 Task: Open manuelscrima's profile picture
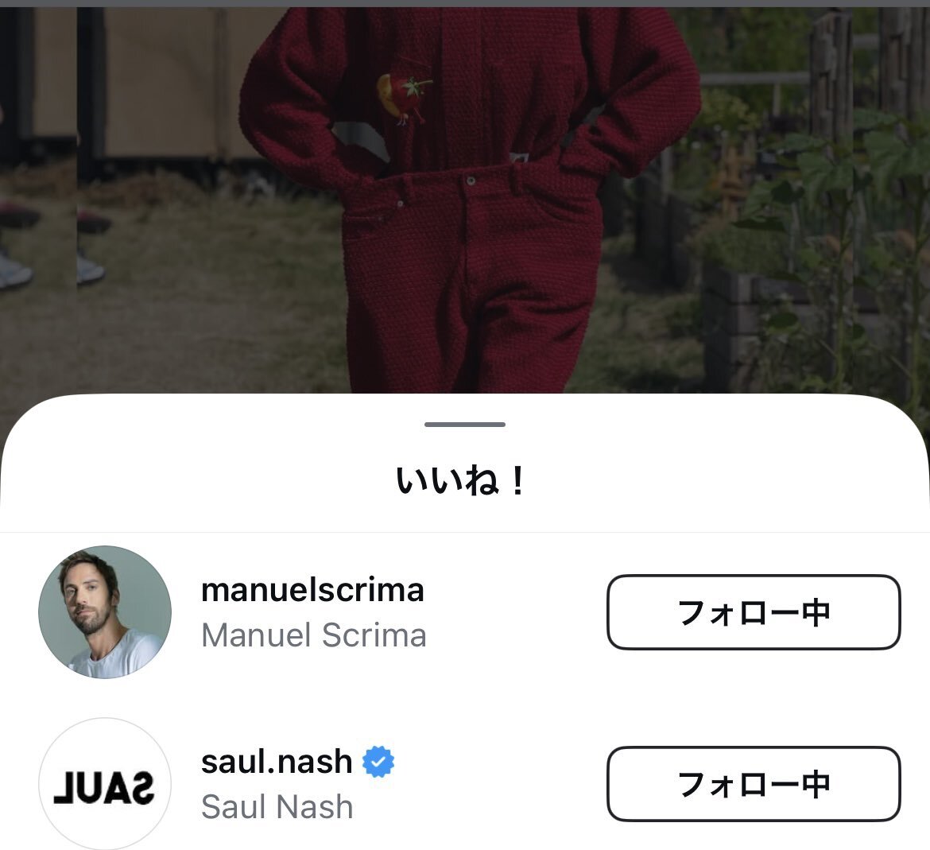point(105,612)
